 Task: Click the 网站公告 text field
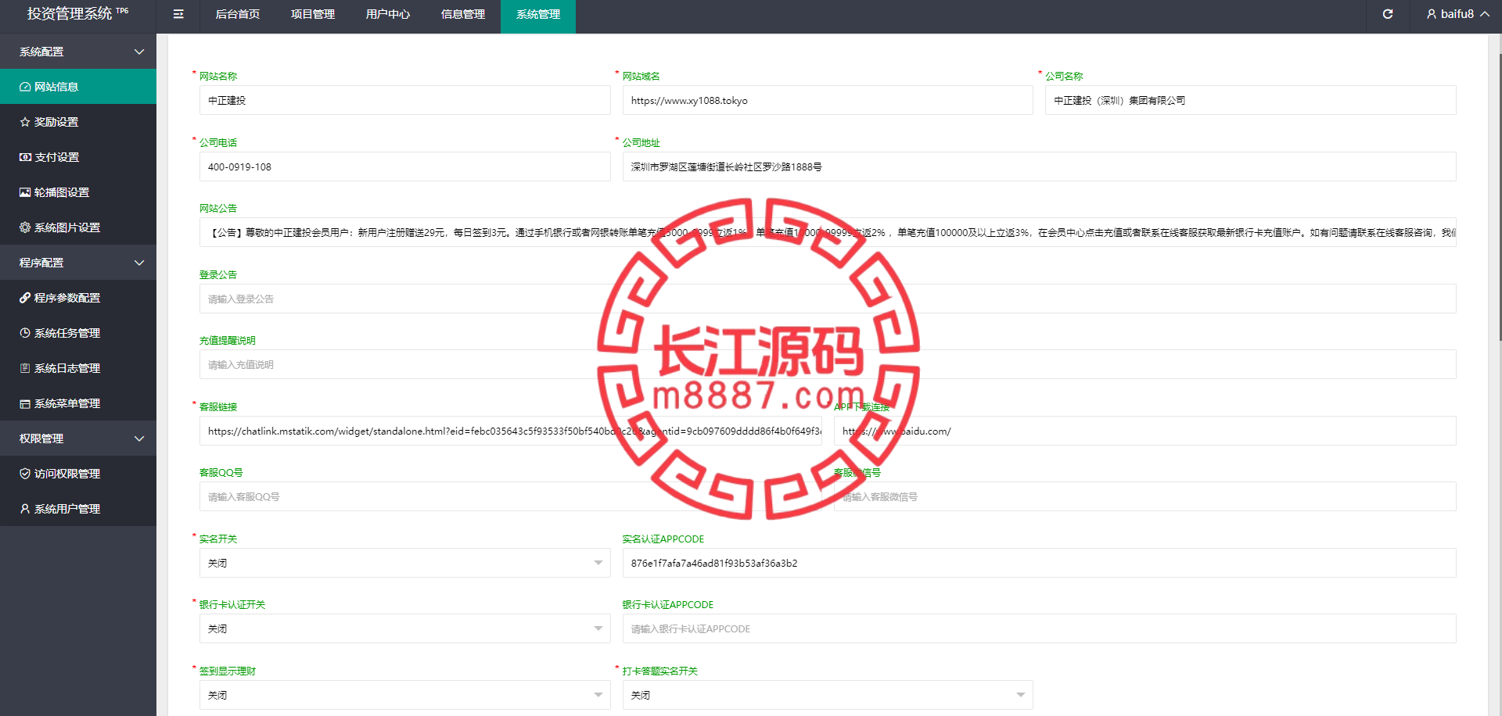click(x=828, y=232)
